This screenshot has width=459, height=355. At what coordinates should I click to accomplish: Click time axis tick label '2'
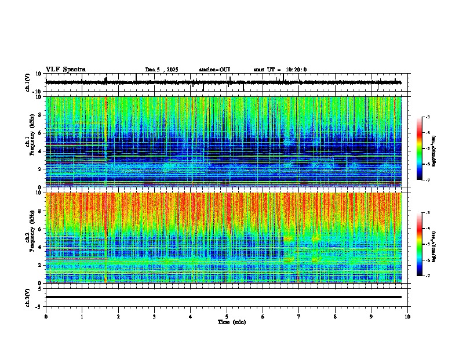118,317
